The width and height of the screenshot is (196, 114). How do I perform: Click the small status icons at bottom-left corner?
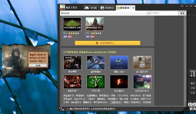click(61, 109)
